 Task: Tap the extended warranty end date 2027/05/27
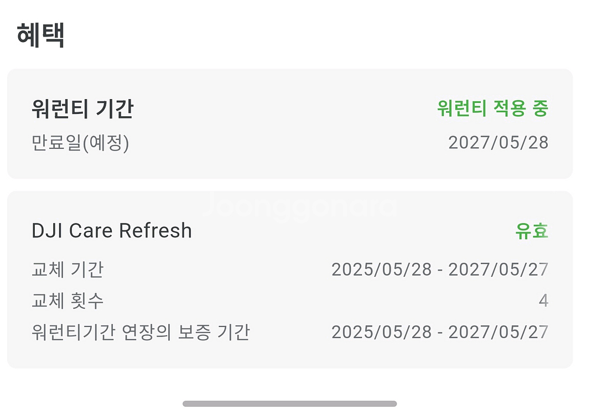tap(498, 333)
